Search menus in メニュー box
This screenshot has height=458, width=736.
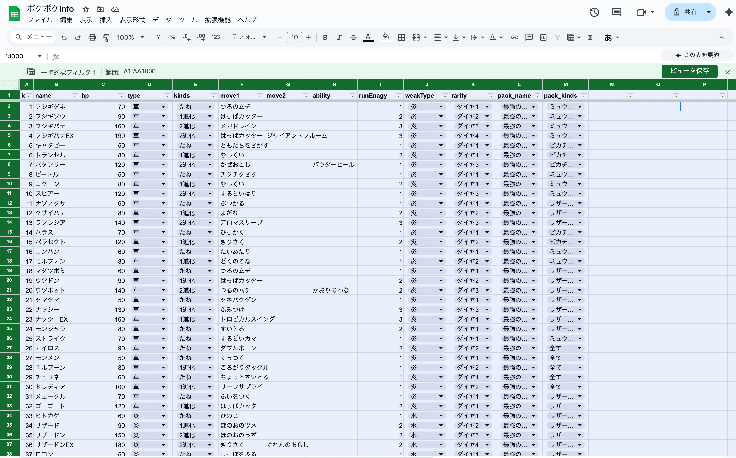(34, 37)
